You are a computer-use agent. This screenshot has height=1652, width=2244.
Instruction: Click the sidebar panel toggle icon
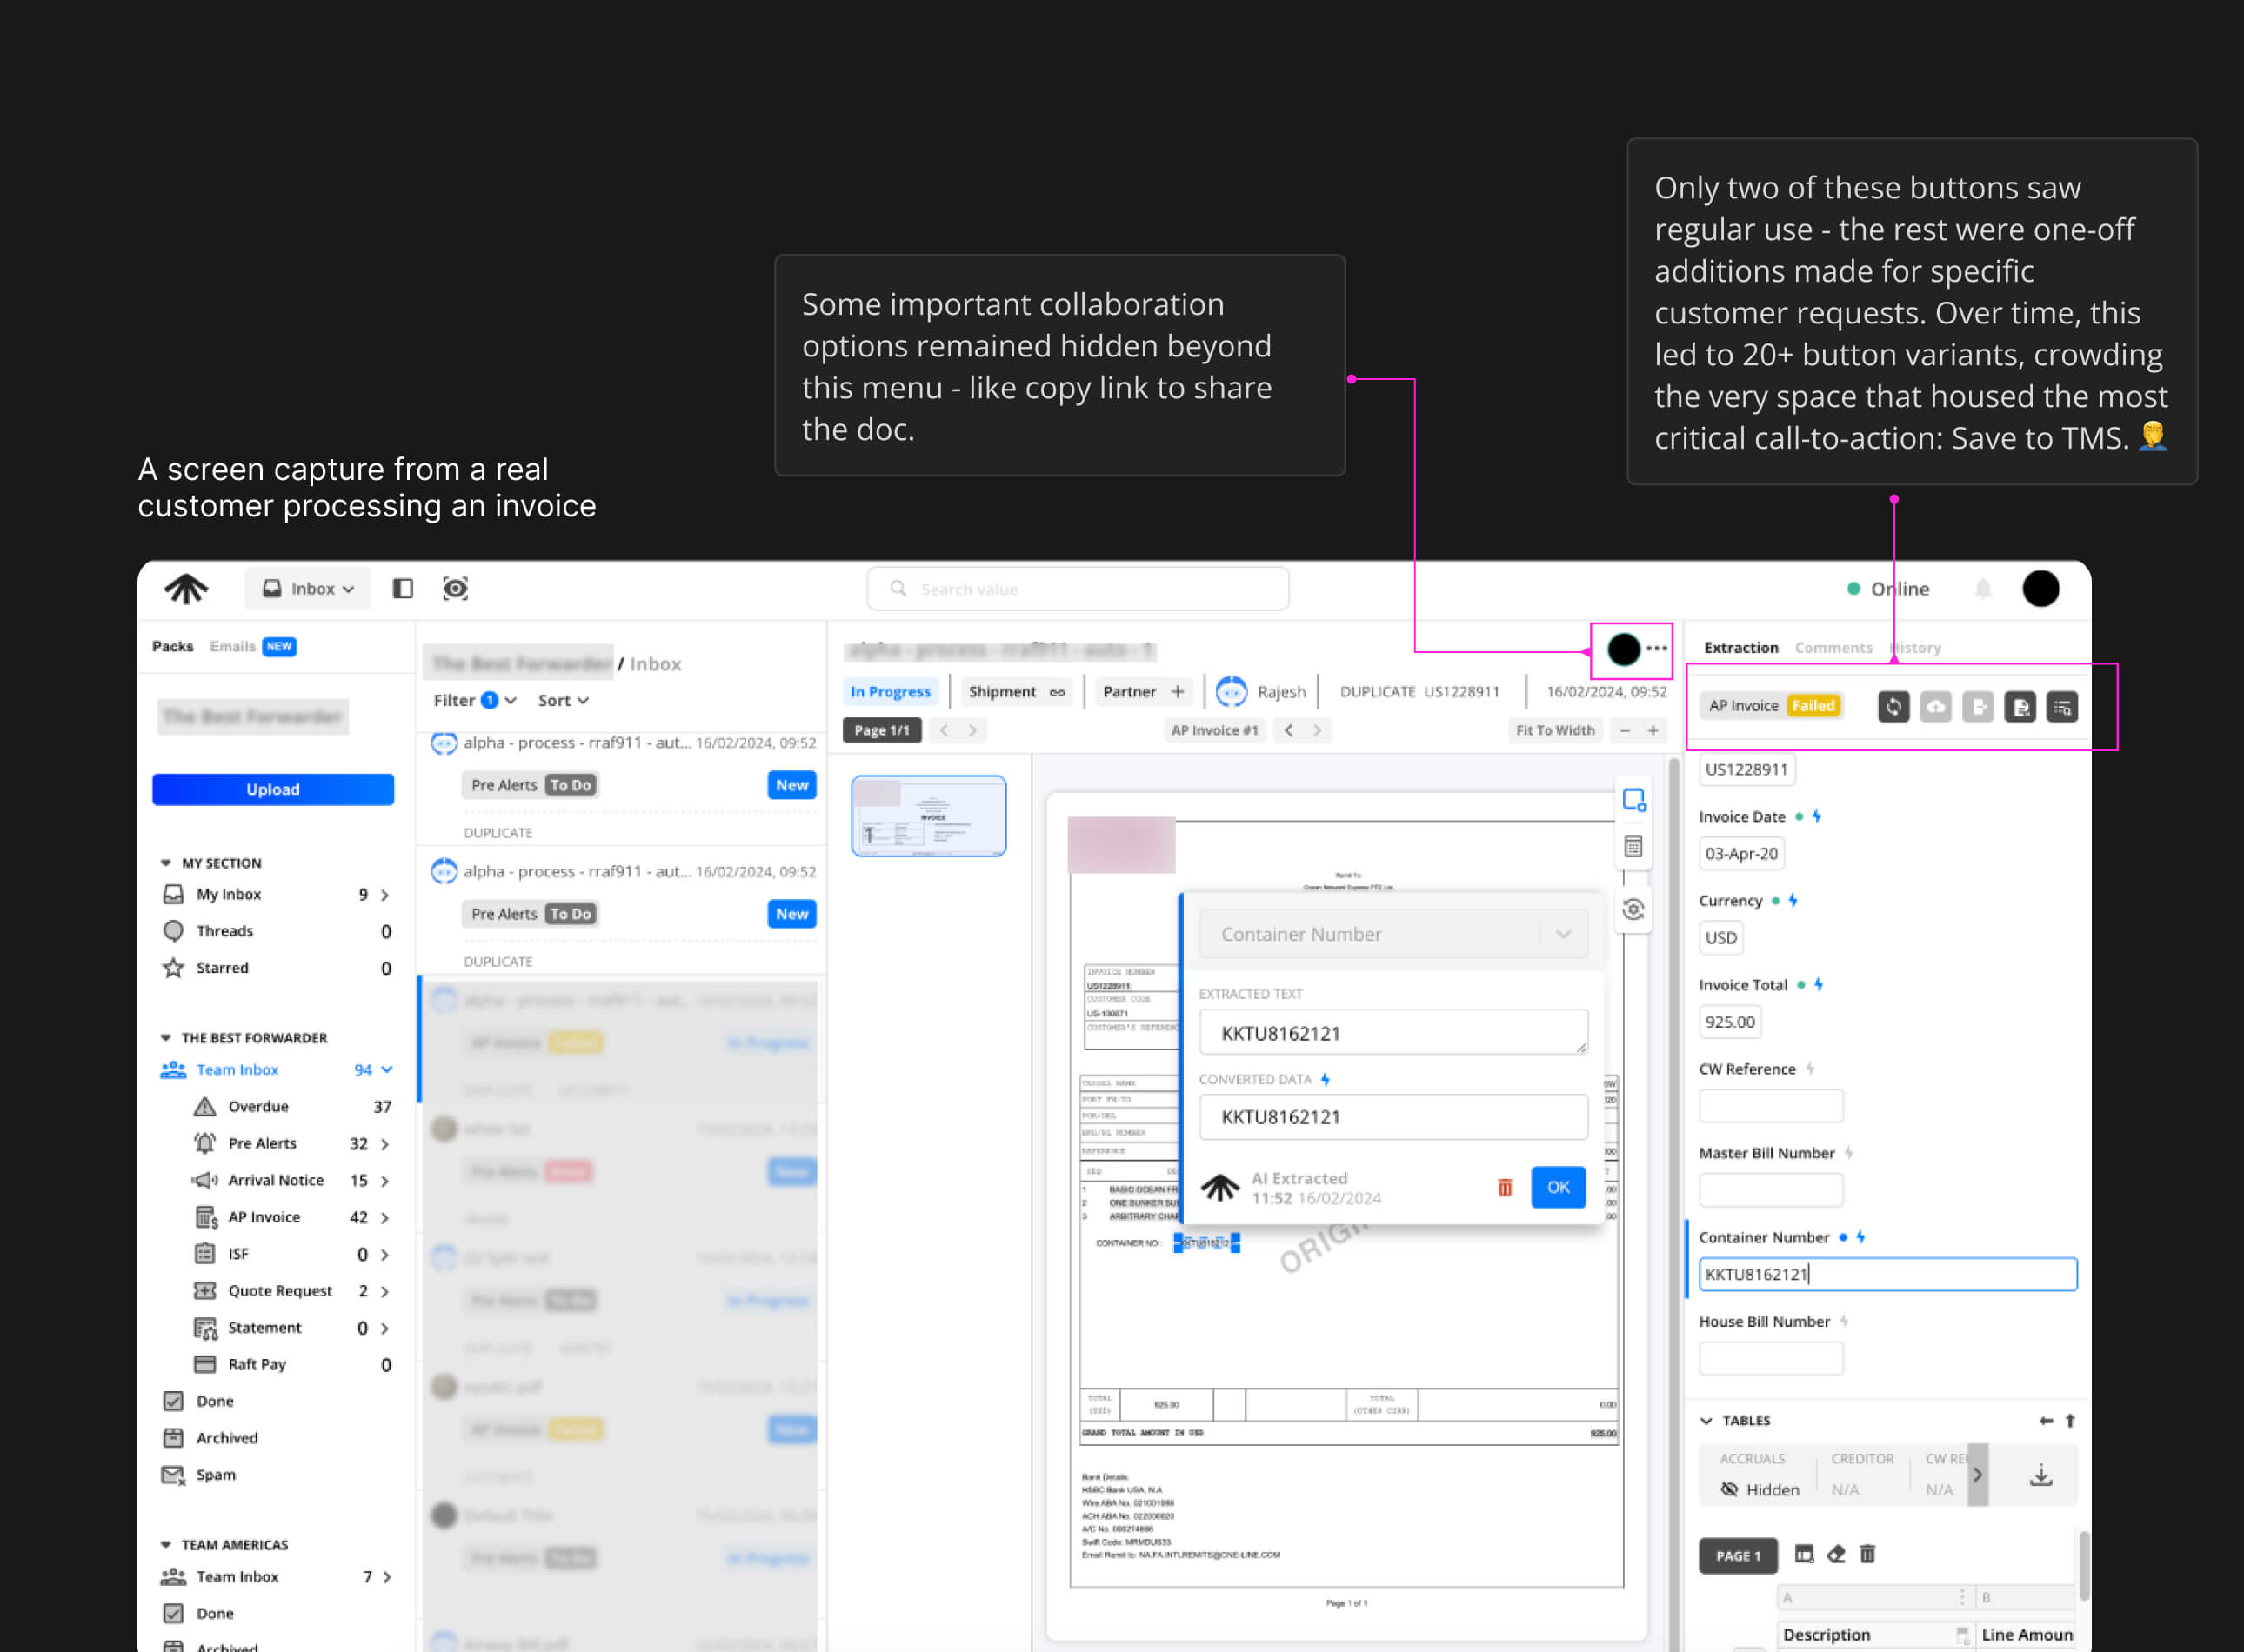[x=402, y=588]
